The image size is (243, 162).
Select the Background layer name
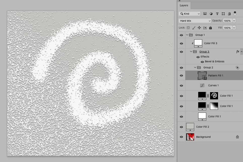pos(203,137)
